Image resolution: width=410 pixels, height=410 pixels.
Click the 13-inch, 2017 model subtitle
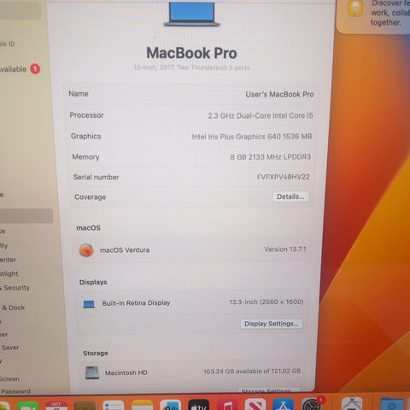click(x=191, y=67)
